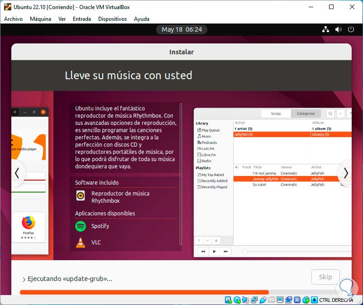Select the "I'm not jammy" track
This screenshot has width=363, height=305.
[264, 173]
